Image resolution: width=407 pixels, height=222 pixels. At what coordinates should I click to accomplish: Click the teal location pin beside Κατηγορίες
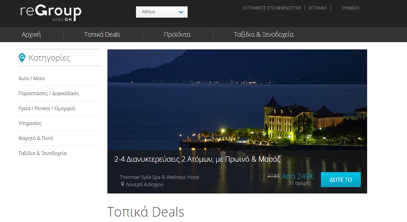(22, 58)
